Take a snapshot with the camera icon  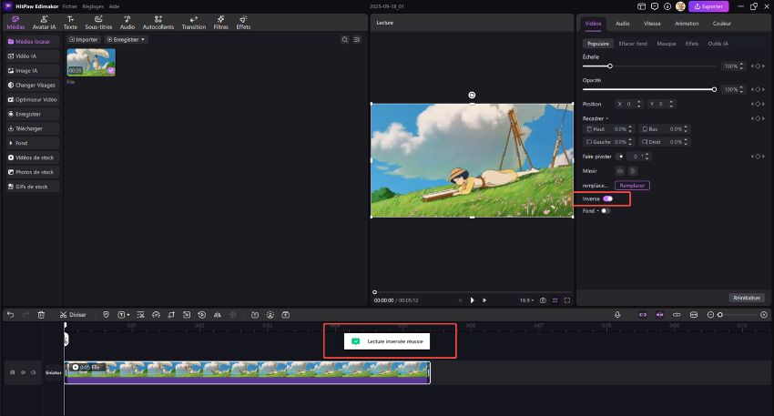pos(543,300)
